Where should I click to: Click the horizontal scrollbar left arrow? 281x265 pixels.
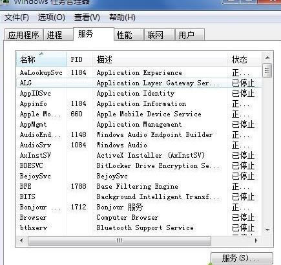pyautogui.click(x=21, y=240)
